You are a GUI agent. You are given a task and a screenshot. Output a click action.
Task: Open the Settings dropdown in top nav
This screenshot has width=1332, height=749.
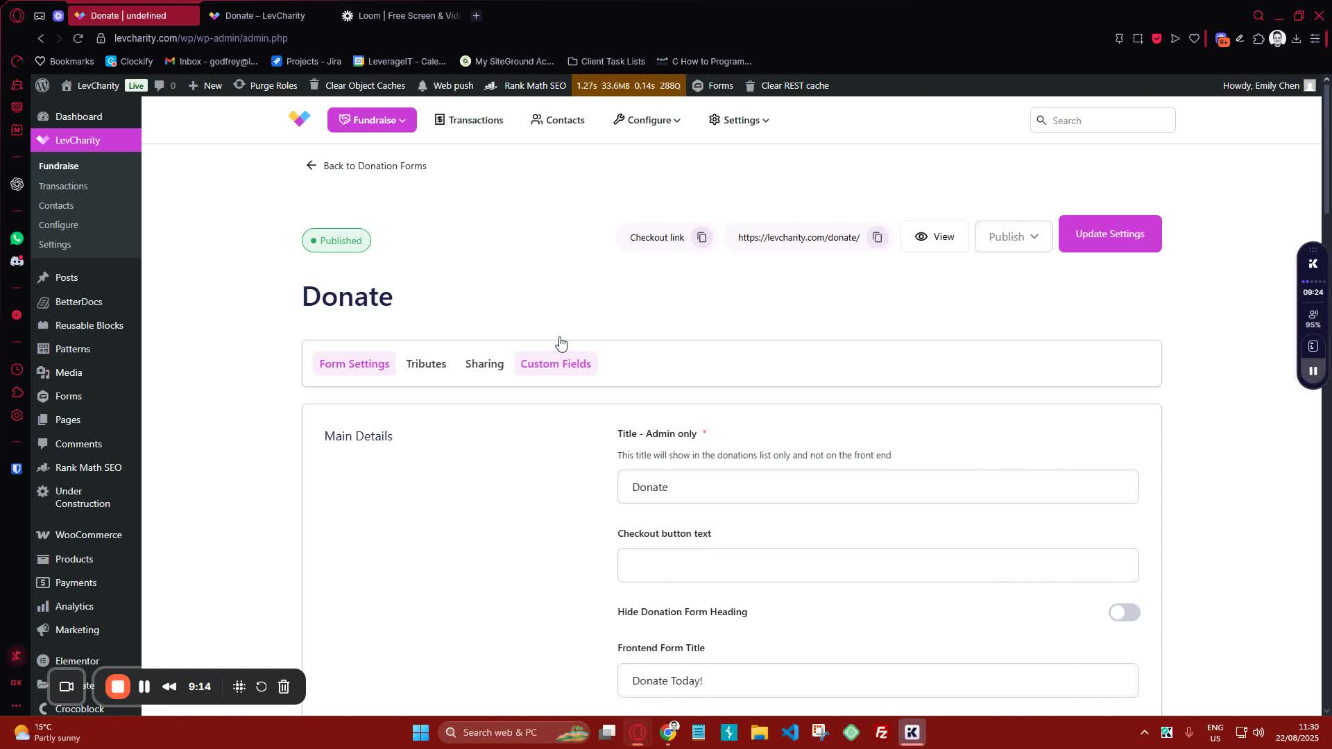tap(739, 120)
